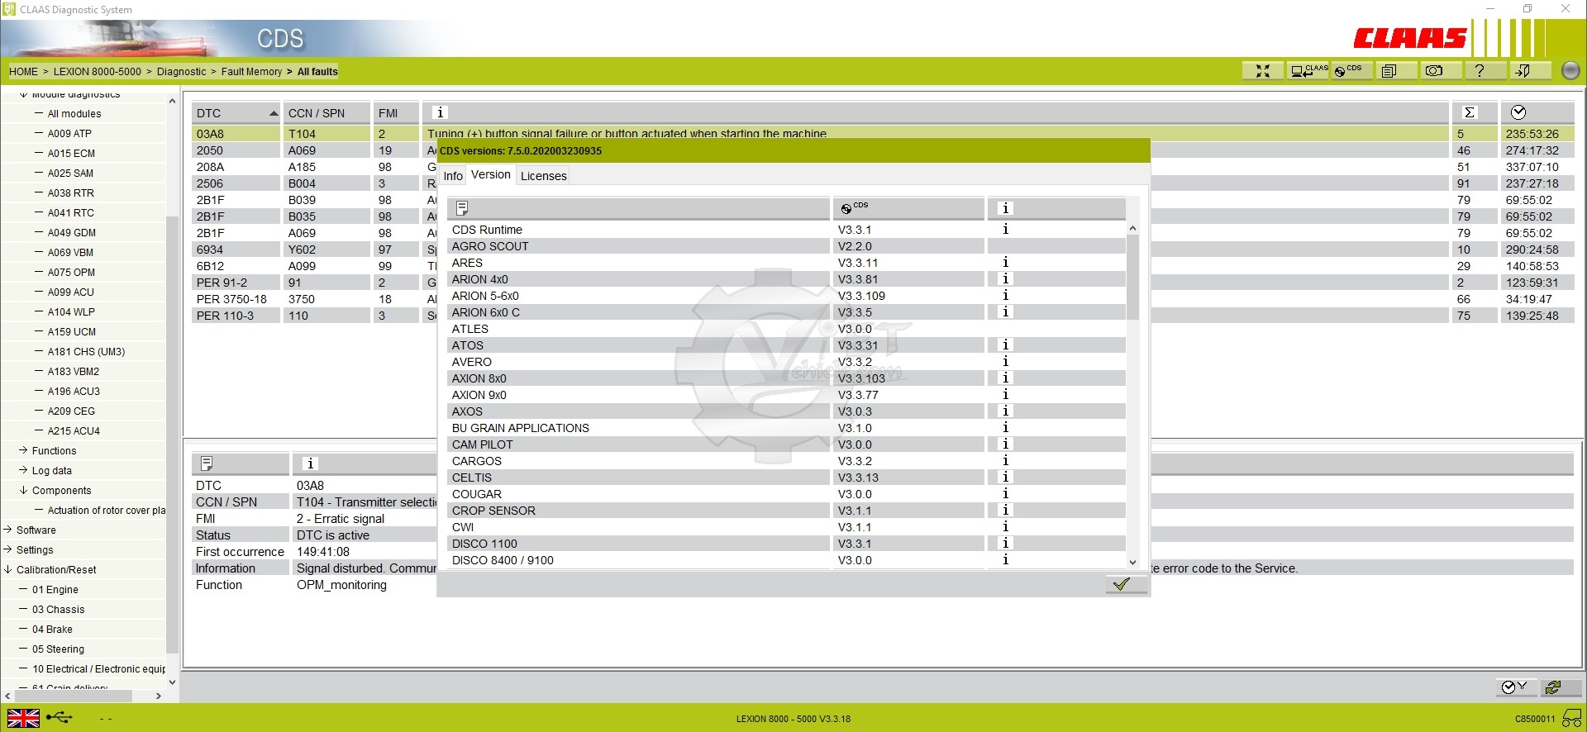The image size is (1587, 732).
Task: Click the version list vertical scrollbar
Action: 1132,278
